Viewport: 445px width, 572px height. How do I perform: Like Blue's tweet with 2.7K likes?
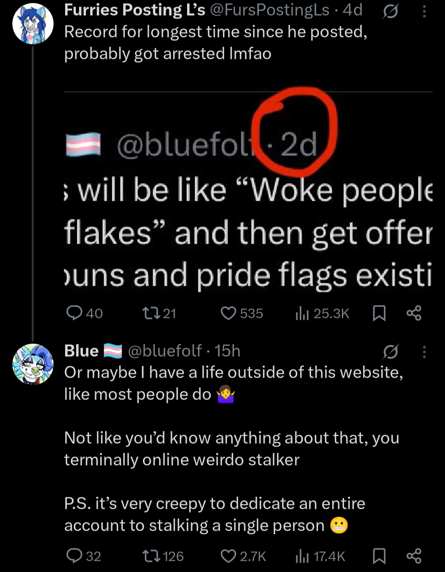click(244, 556)
